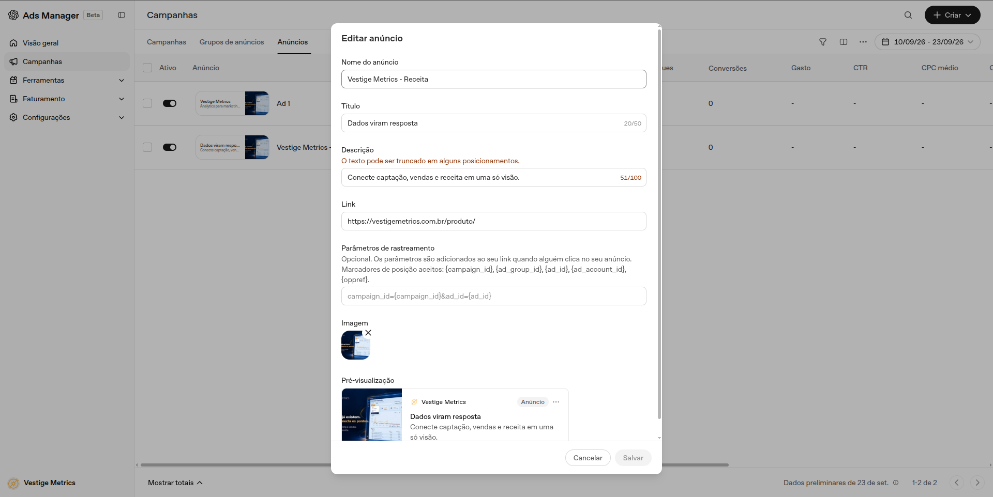Select the Ad 1 row checkbox

(147, 103)
